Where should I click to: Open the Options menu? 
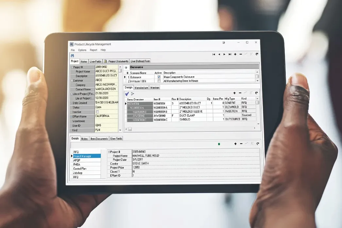coord(82,50)
